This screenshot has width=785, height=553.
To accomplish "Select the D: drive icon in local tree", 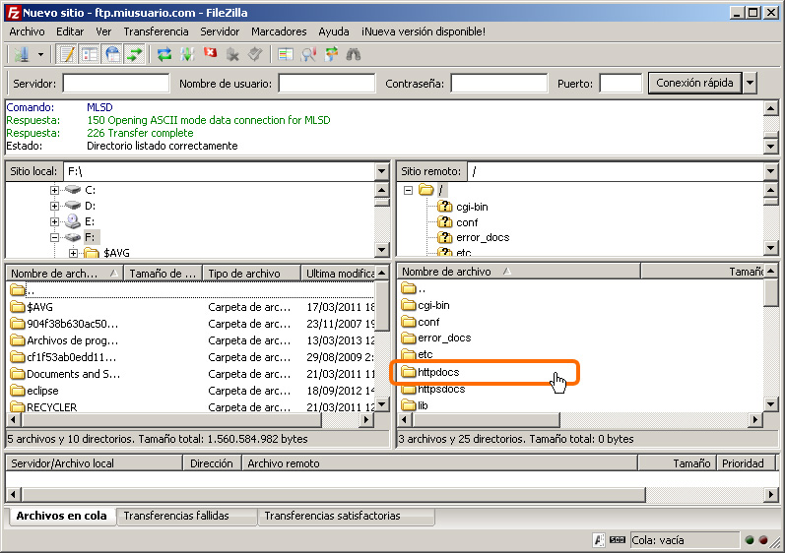I will tap(73, 206).
